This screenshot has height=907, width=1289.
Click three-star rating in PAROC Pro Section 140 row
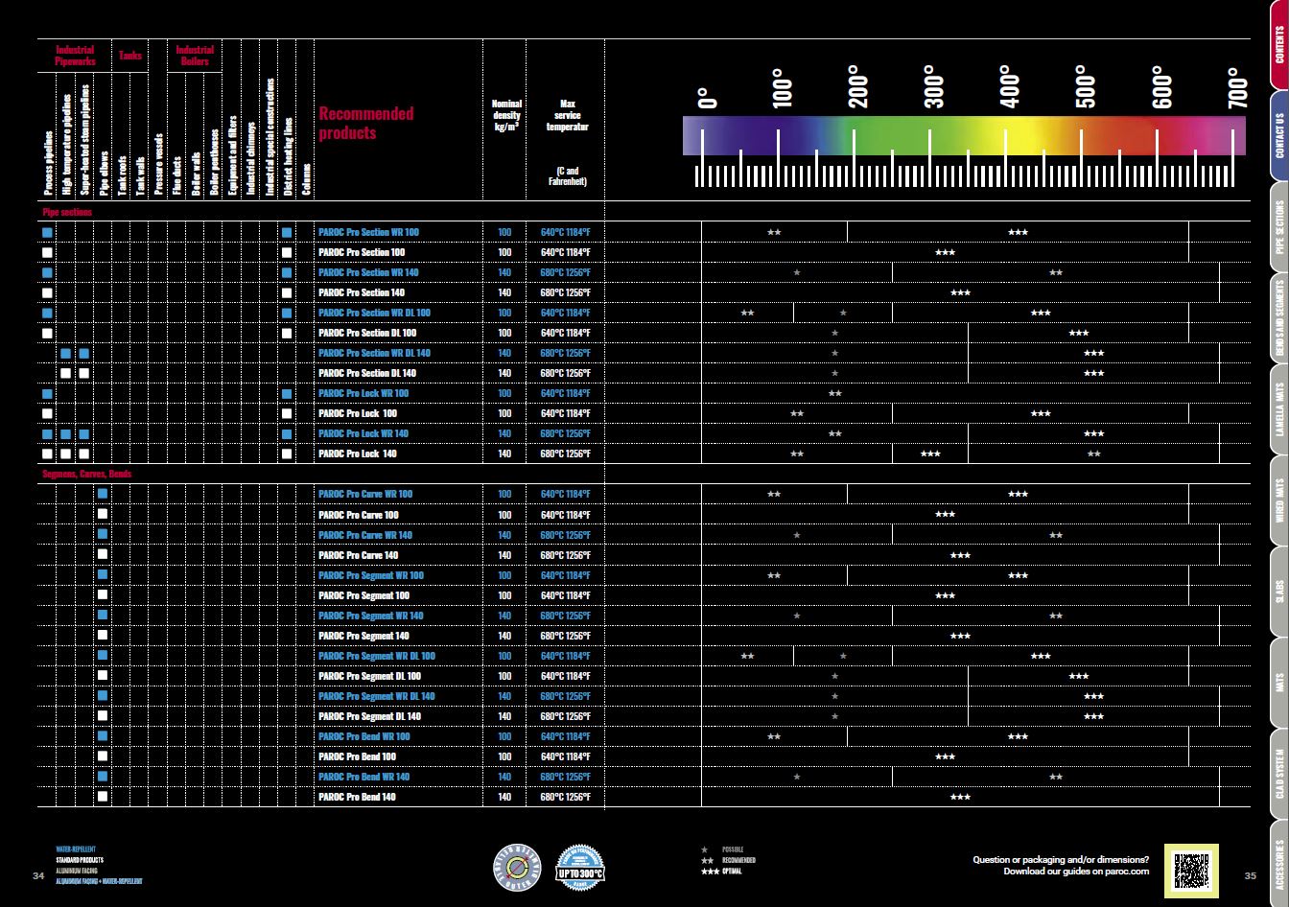coord(960,292)
